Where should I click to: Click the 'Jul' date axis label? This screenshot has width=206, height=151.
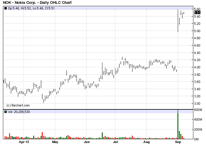click(115, 142)
